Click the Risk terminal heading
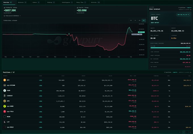Image resolution: width=193 pixels, height=134 pixels. (x=155, y=9)
